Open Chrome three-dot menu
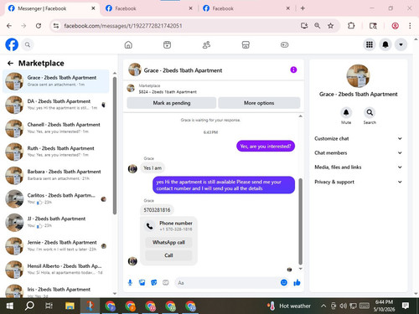The height and width of the screenshot is (314, 419). tap(410, 26)
